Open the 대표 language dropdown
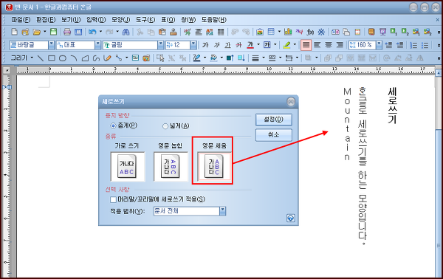This screenshot has height=279, width=443. pyautogui.click(x=97, y=45)
